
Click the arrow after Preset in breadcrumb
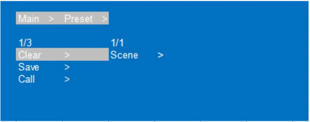point(105,19)
